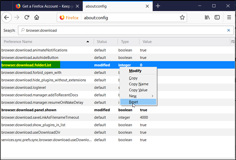This screenshot has height=160, width=236.
Task: Bookmark this page with the star icon
Action: (x=182, y=18)
